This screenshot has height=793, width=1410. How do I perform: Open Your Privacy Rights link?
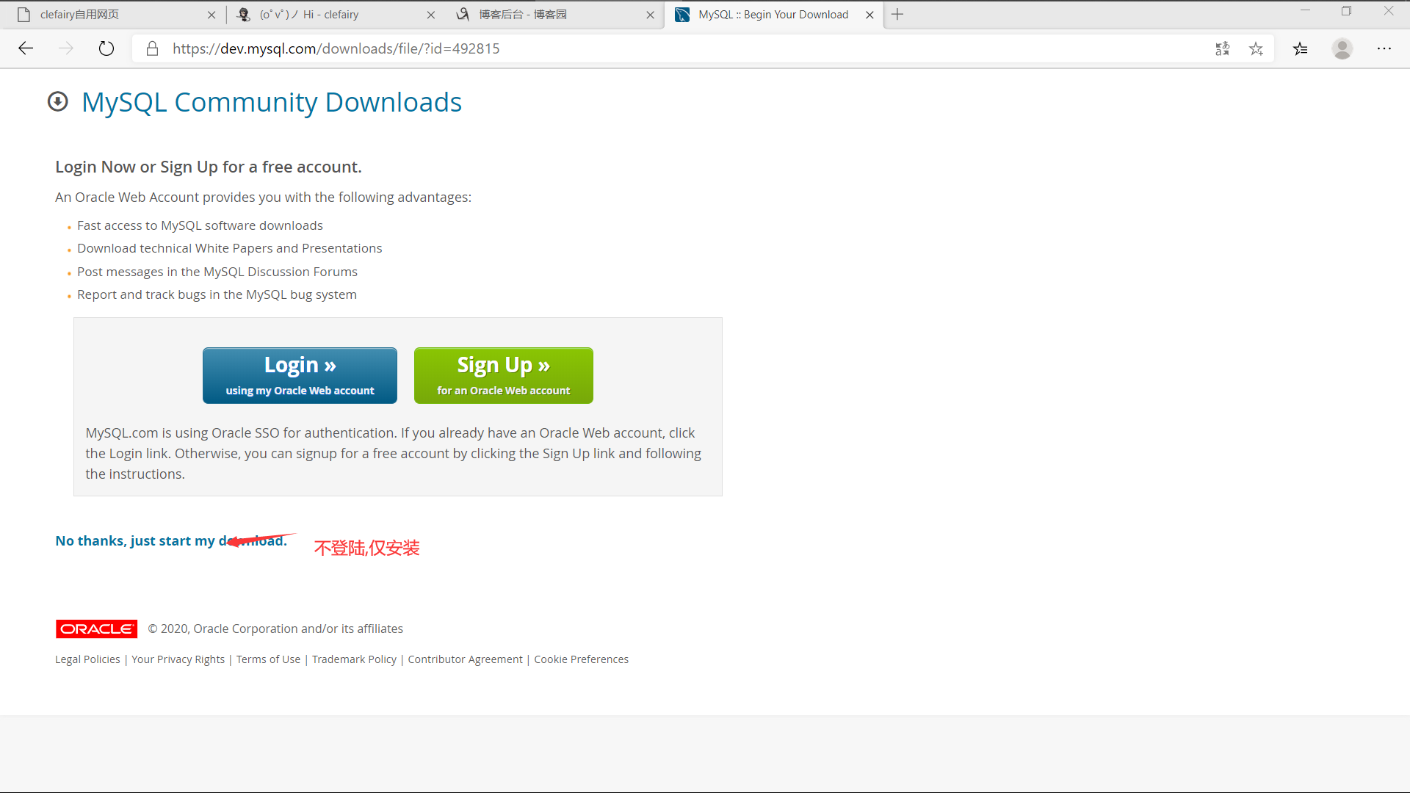pos(178,659)
